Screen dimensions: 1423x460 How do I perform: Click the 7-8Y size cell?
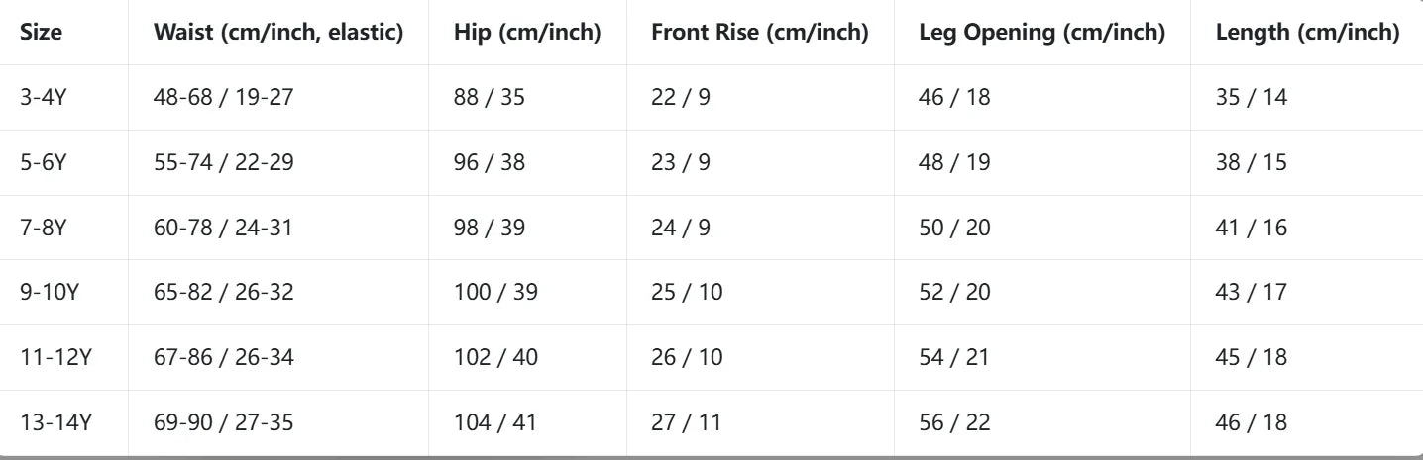43,228
